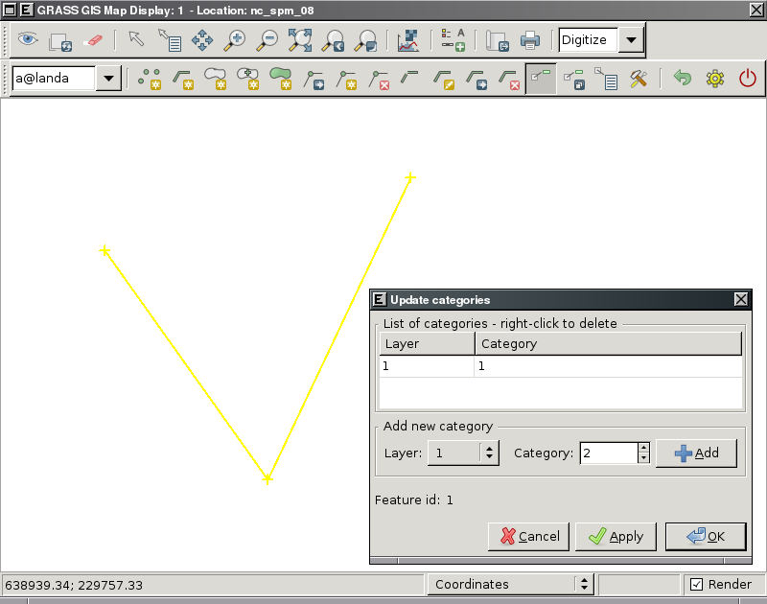Click the Erase display eraser icon
Screen dimensions: 767x604
pos(92,40)
